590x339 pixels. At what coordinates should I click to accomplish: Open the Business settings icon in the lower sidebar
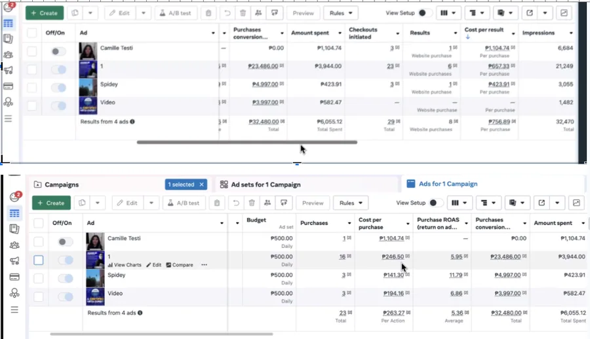pyautogui.click(x=14, y=293)
